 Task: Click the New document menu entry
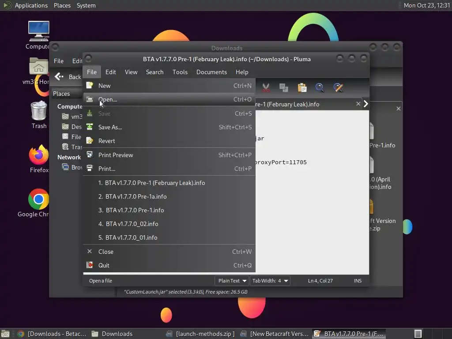[x=169, y=86]
